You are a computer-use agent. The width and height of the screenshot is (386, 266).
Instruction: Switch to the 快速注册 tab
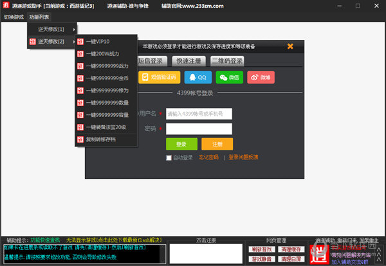[187, 61]
